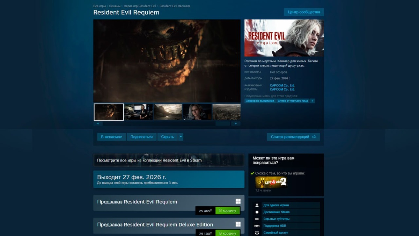Click 'Предзаказ Resident Evil Requiem Deluxe Edition' title
Image resolution: width=419 pixels, height=236 pixels.
(155, 224)
